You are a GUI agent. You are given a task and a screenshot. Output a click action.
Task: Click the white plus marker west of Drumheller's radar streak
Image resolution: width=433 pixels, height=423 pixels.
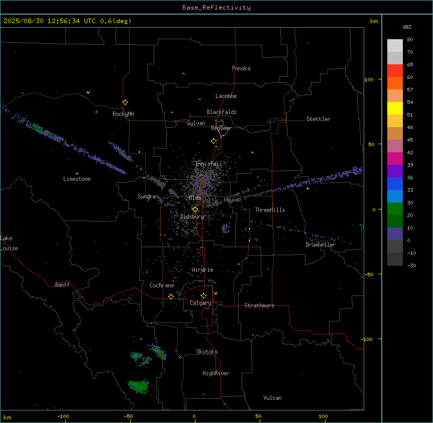tap(307, 188)
